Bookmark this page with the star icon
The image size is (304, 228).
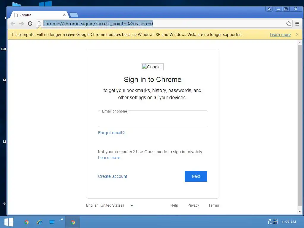289,24
